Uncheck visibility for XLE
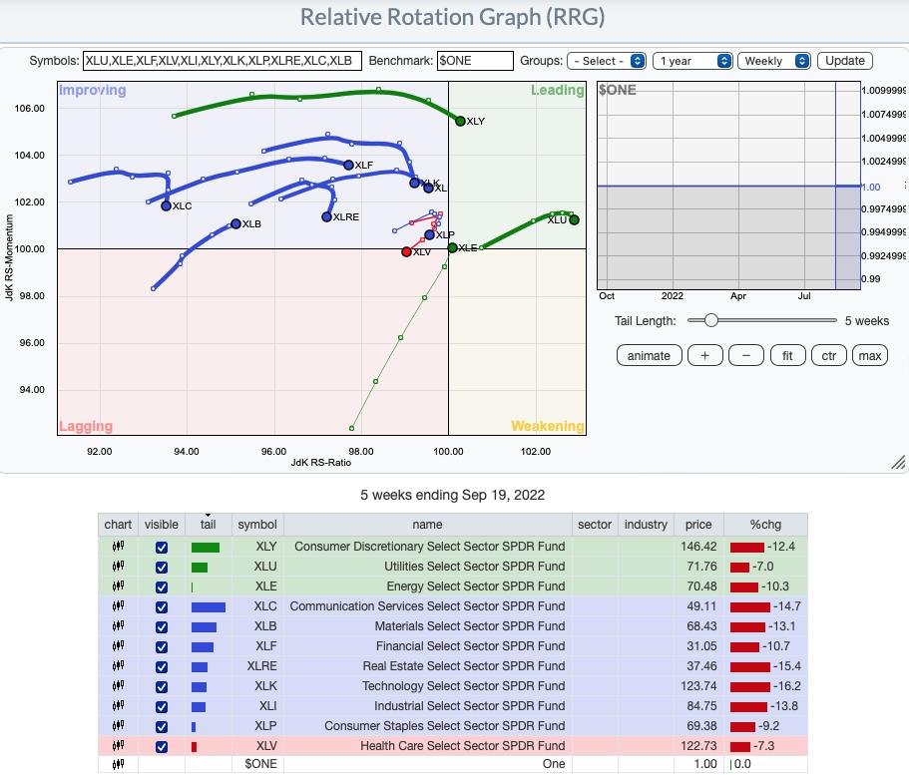The width and height of the screenshot is (909, 775). [162, 587]
